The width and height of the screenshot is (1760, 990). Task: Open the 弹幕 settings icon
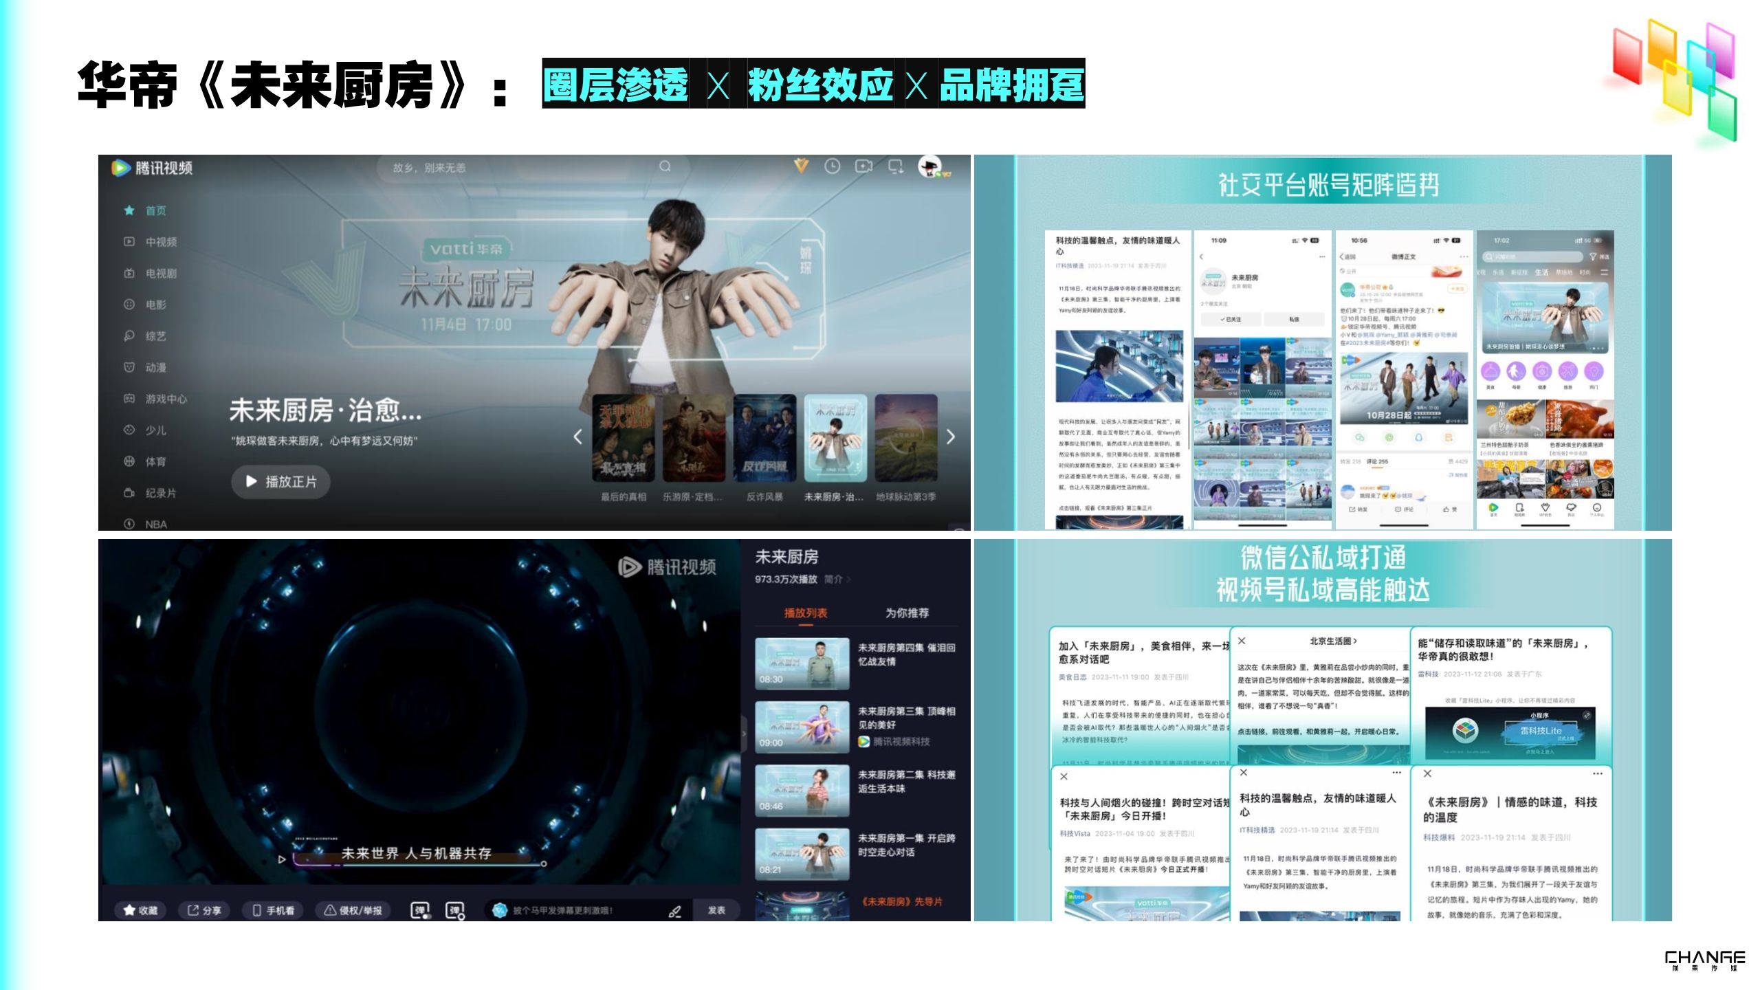click(x=455, y=910)
